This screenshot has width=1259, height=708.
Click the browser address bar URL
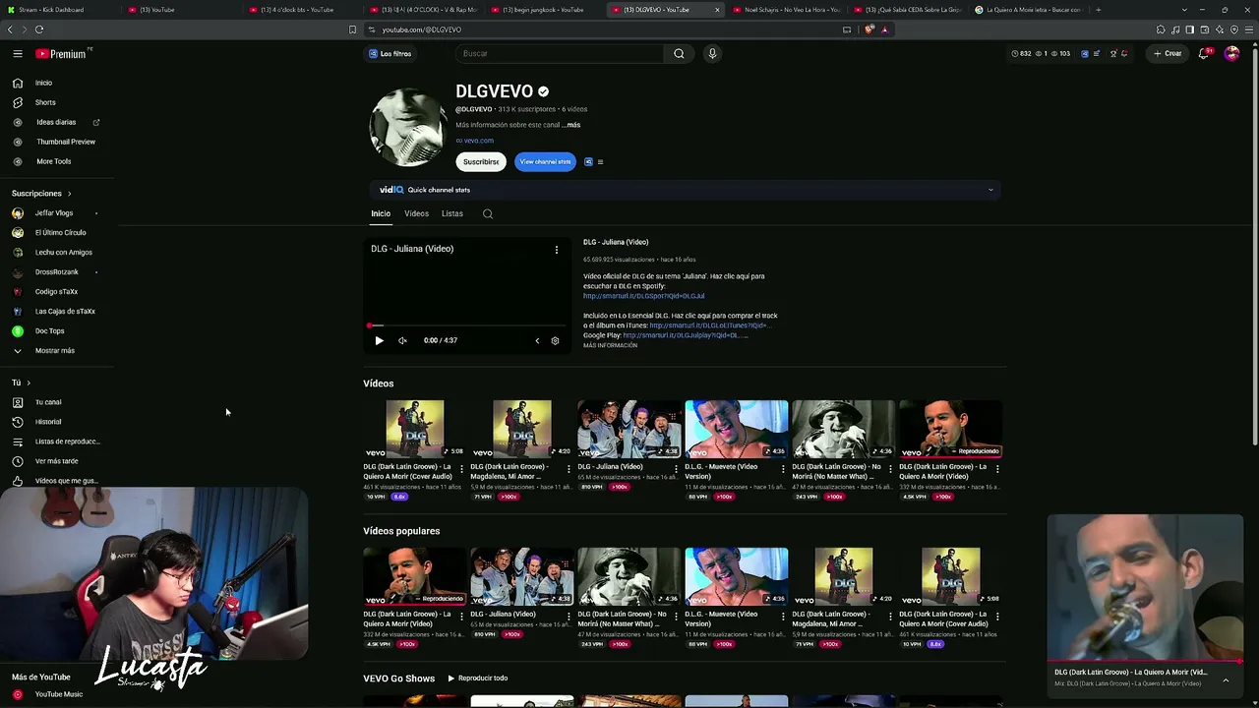[x=421, y=29]
